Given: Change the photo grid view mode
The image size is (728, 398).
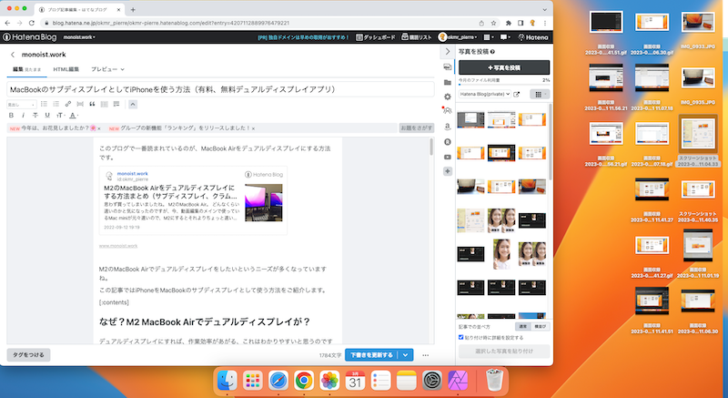Looking at the screenshot, I should 539,95.
